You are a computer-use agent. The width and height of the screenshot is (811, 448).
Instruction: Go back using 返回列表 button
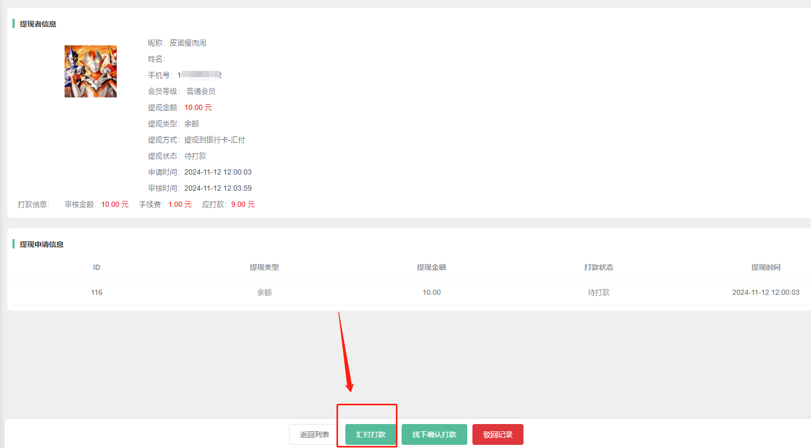point(314,434)
